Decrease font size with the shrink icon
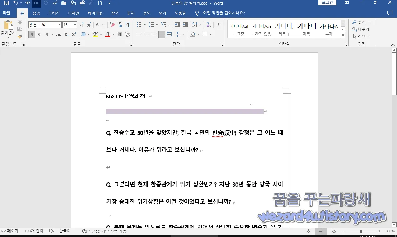Screen dimensions: 397x237 click(89, 25)
